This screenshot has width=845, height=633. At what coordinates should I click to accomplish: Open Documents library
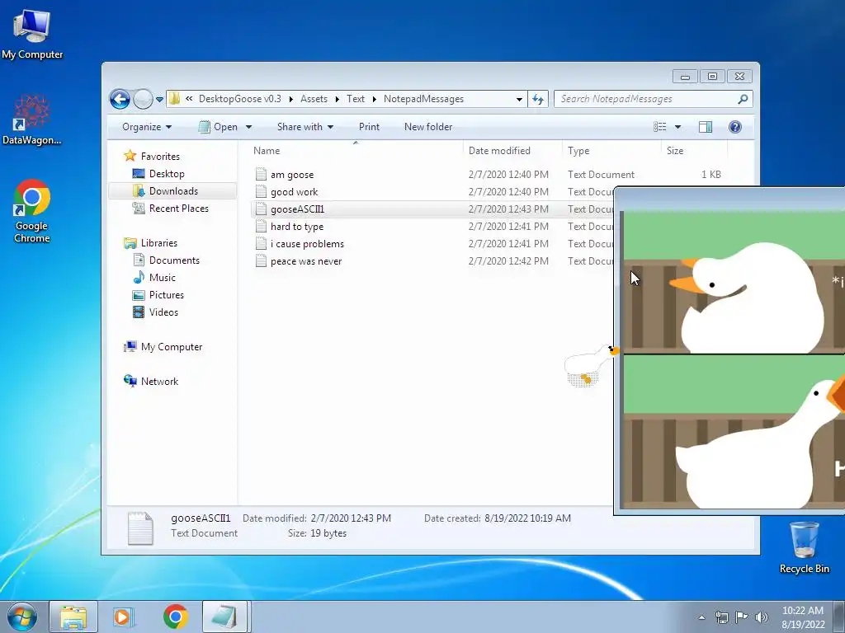tap(174, 260)
